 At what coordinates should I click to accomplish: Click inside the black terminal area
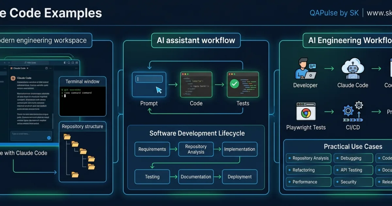tap(83, 101)
